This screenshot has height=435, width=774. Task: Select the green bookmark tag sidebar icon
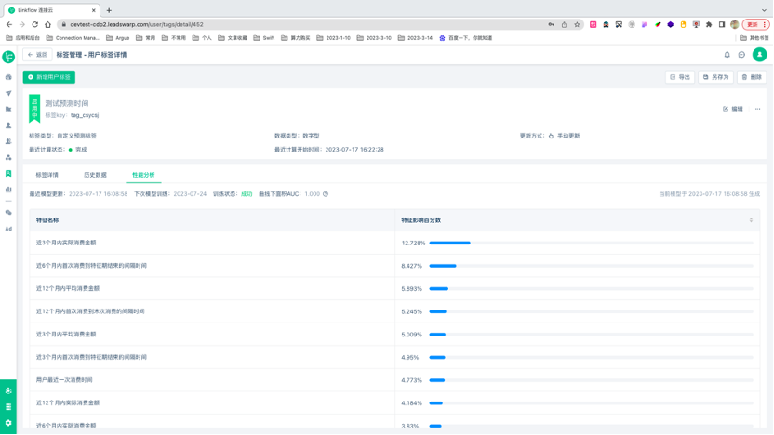point(8,174)
